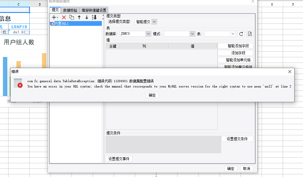Delete selected submit item with red X
This screenshot has width=303, height=177.
coord(64,17)
